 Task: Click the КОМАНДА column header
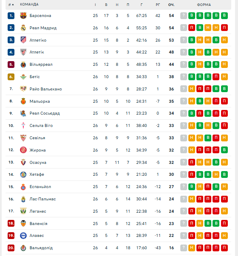tap(29, 4)
